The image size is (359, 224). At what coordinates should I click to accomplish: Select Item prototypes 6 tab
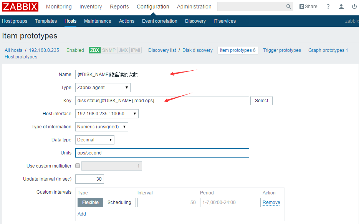click(238, 50)
